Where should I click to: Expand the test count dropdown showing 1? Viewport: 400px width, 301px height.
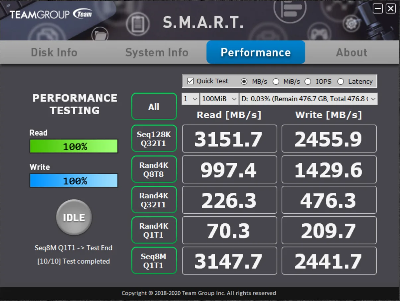tap(190, 99)
